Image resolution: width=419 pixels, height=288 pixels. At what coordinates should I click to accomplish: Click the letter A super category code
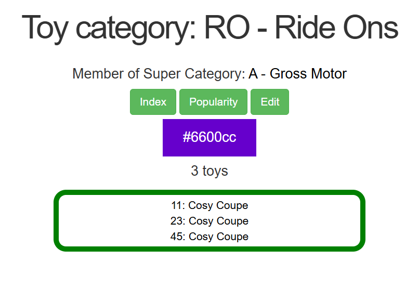[x=253, y=74]
